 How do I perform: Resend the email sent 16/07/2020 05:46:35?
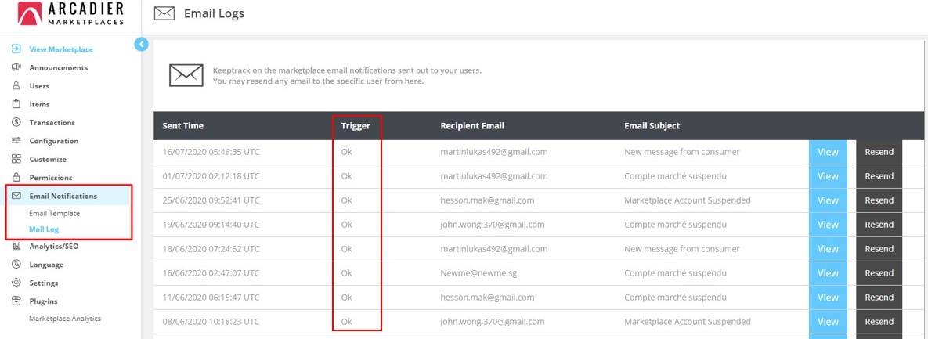click(x=879, y=151)
